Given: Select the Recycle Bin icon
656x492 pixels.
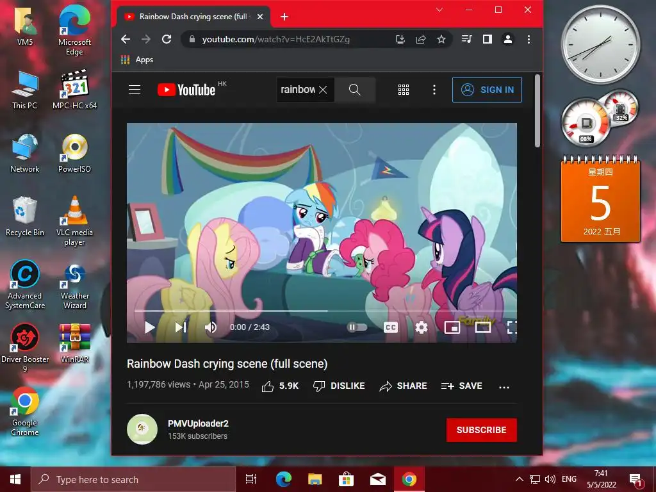Looking at the screenshot, I should [25, 217].
